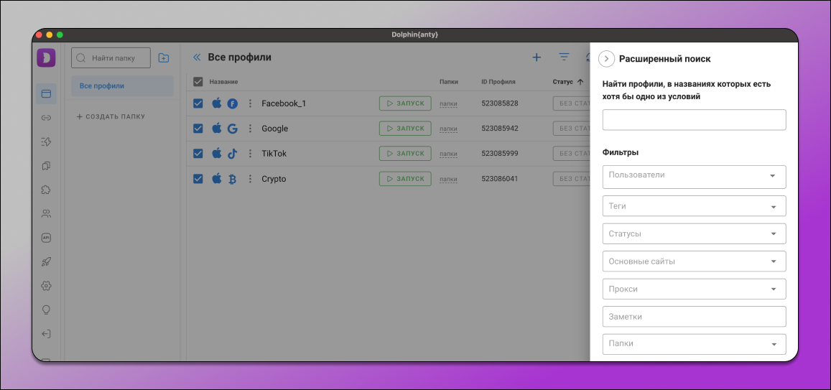Viewport: 831px width, 390px height.
Task: Toggle the select-all checkbox in table header
Action: pyautogui.click(x=198, y=82)
